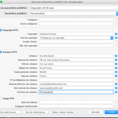Open the Etat du copyright dropdown
This screenshot has width=118, height=118.
(76, 38)
